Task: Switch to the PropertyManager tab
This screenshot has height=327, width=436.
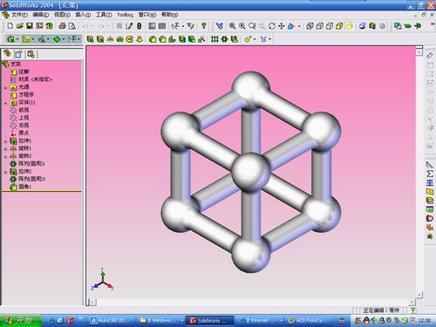Action: [19, 54]
